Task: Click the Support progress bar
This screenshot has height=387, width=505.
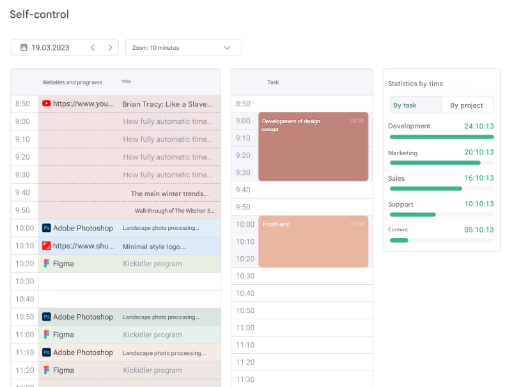Action: click(x=442, y=215)
